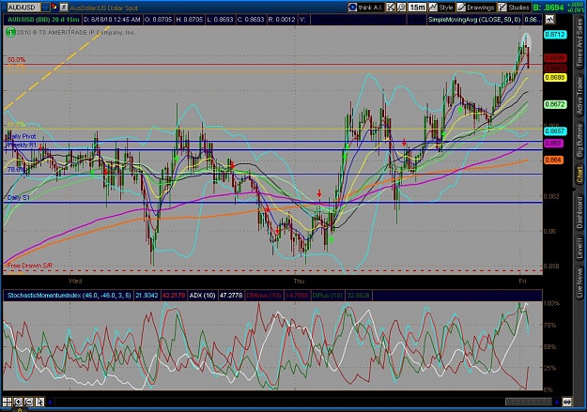Select the Chart side tab
The image size is (587, 412).
coord(579,175)
